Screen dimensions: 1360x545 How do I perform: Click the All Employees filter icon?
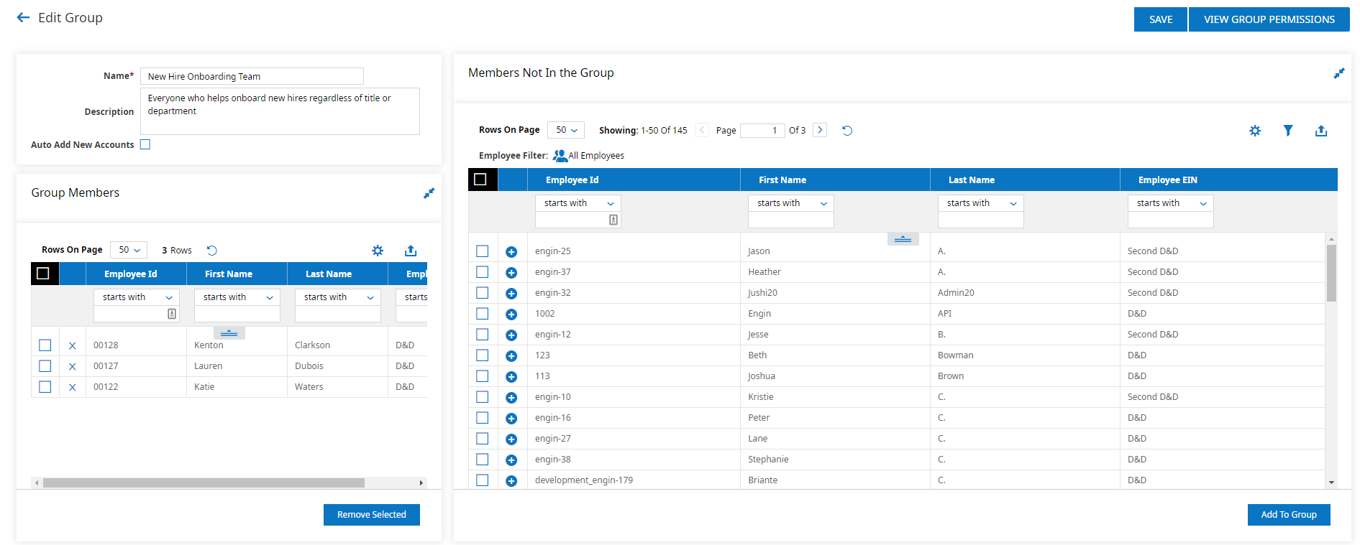[x=560, y=155]
